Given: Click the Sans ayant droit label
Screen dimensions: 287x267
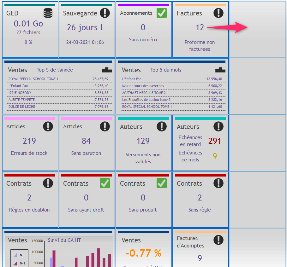Looking at the screenshot, I should point(86,210).
